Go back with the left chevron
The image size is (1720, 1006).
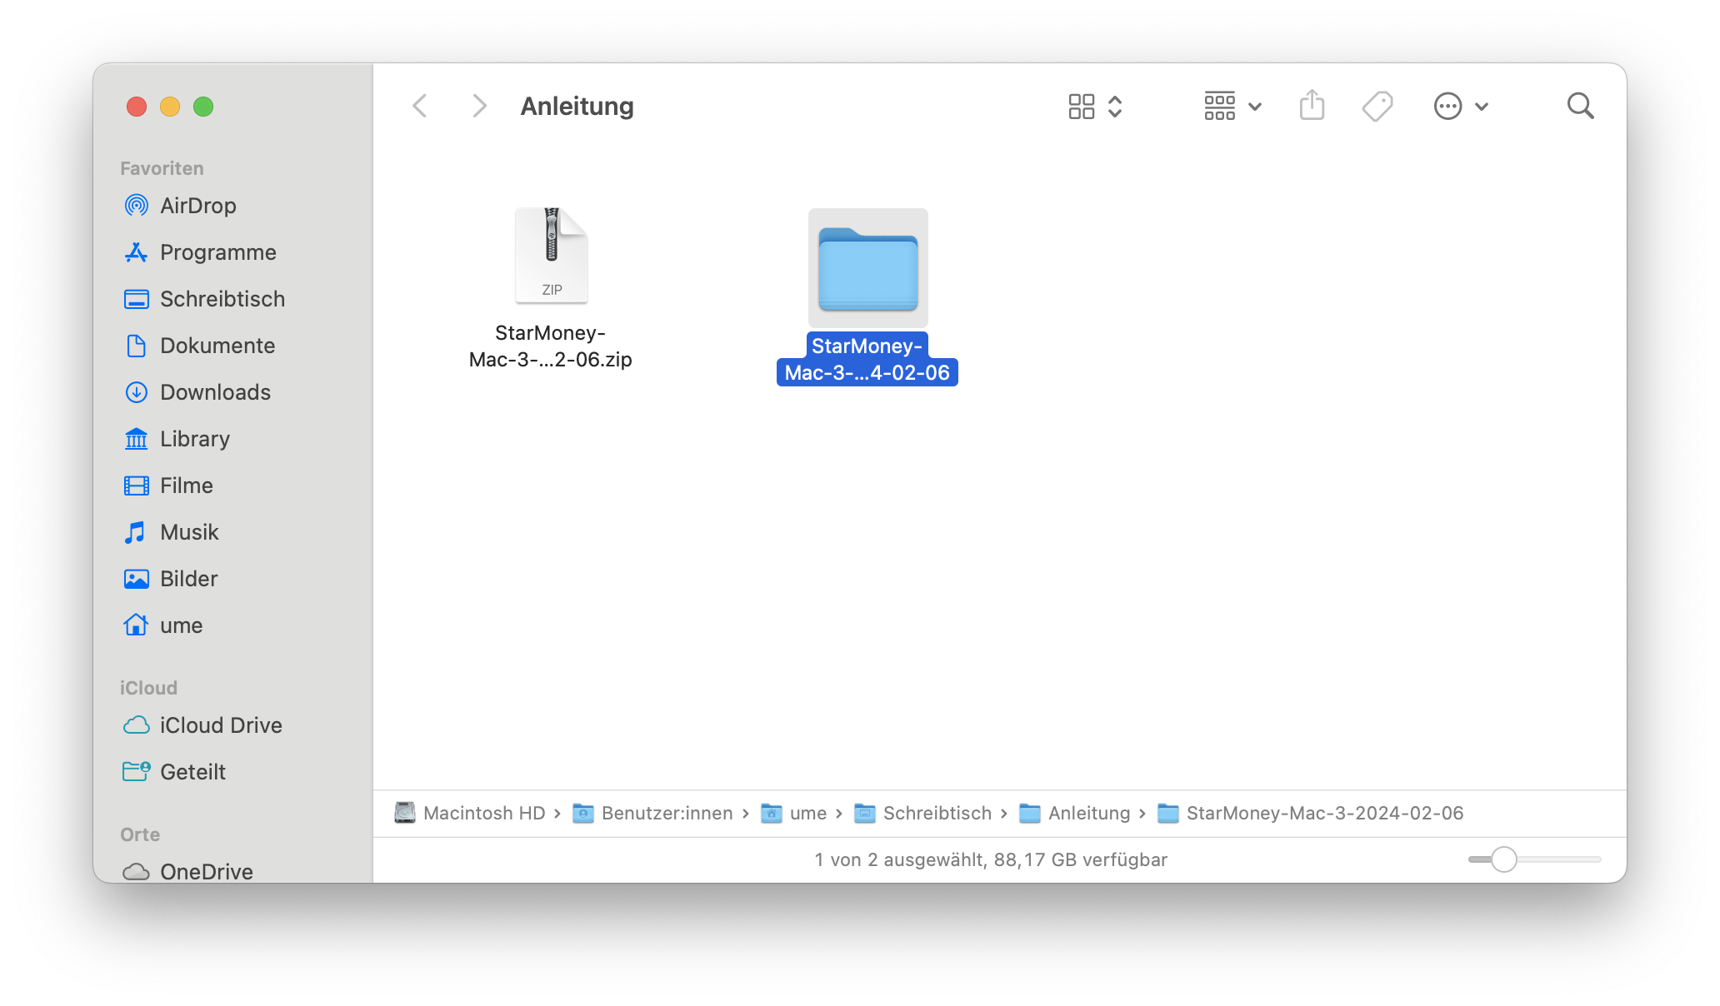point(420,106)
